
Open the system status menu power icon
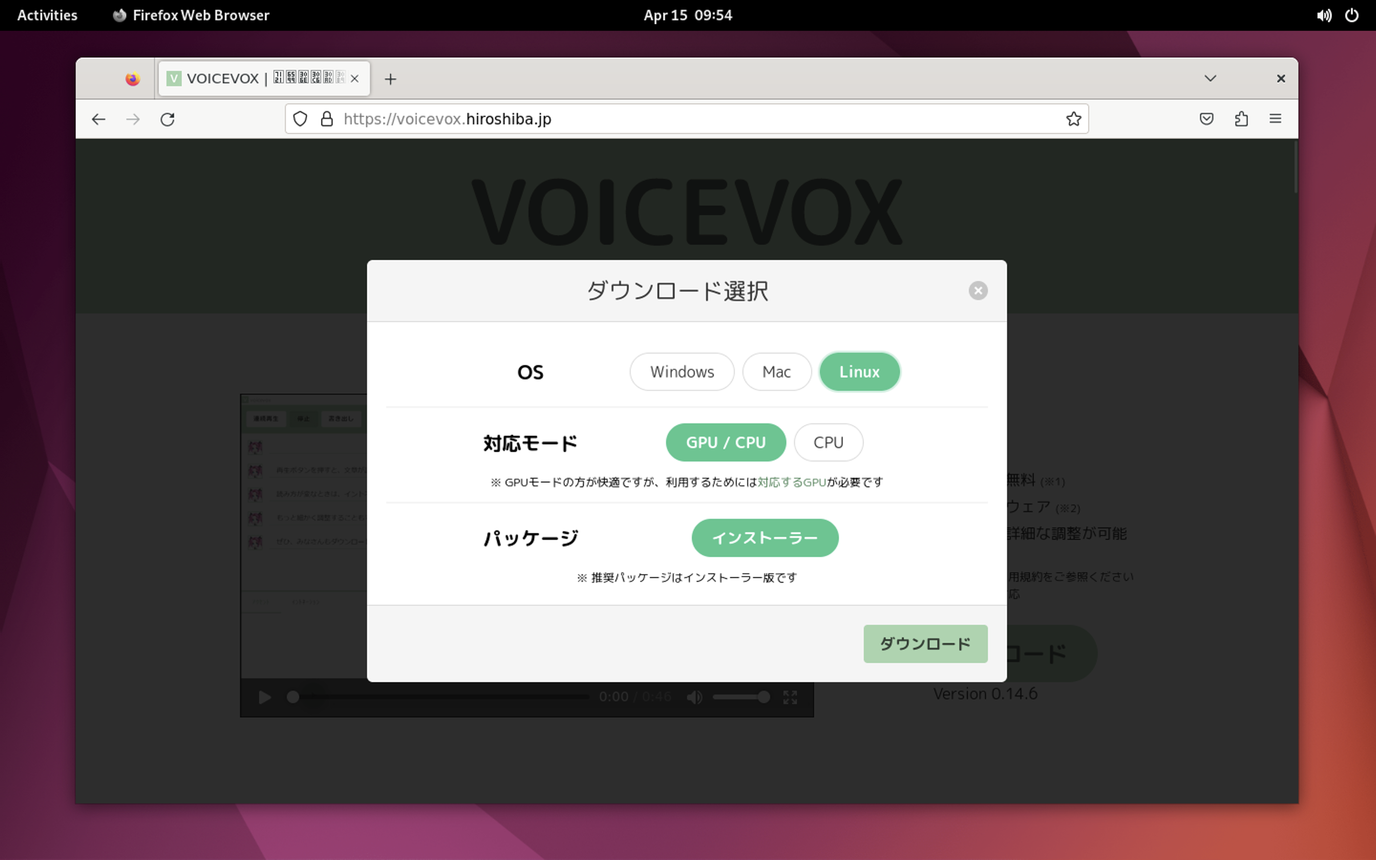click(1352, 15)
